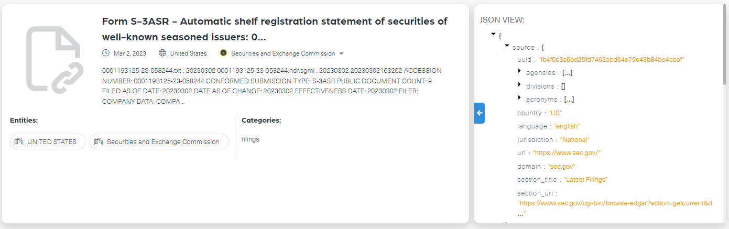Expand the acronyms node in JSON

click(x=519, y=97)
